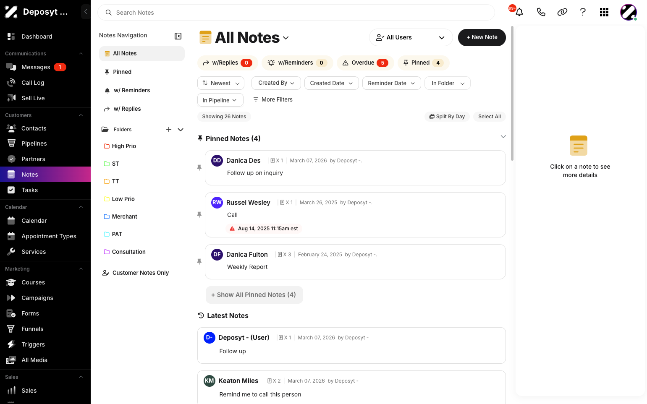647x404 pixels.
Task: Click the Search Notes field
Action: pyautogui.click(x=296, y=13)
